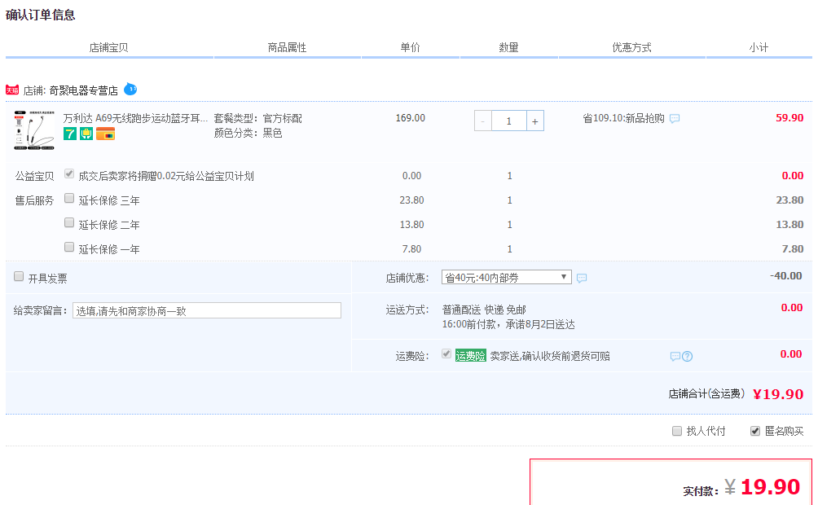818x505 pixels.
Task: Open comment icon next to 新品抢购
Action: (675, 118)
